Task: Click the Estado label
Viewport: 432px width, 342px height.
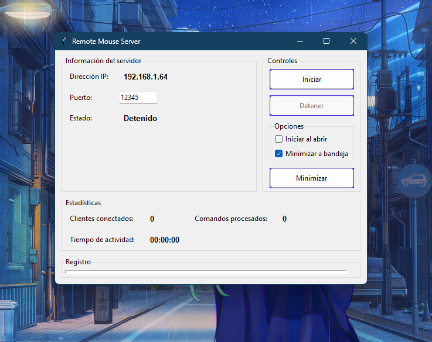Action: (81, 118)
